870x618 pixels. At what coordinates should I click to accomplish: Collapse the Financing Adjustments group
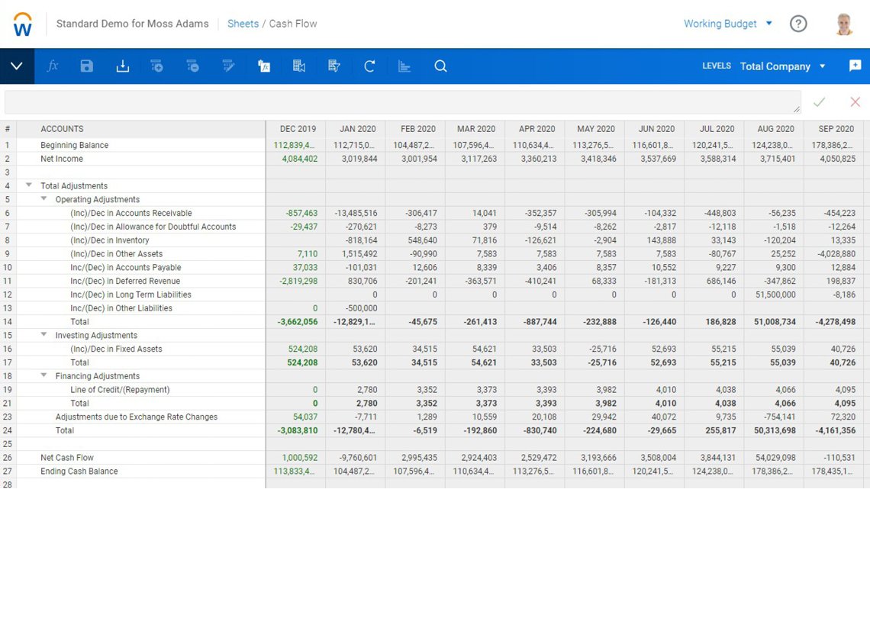44,376
